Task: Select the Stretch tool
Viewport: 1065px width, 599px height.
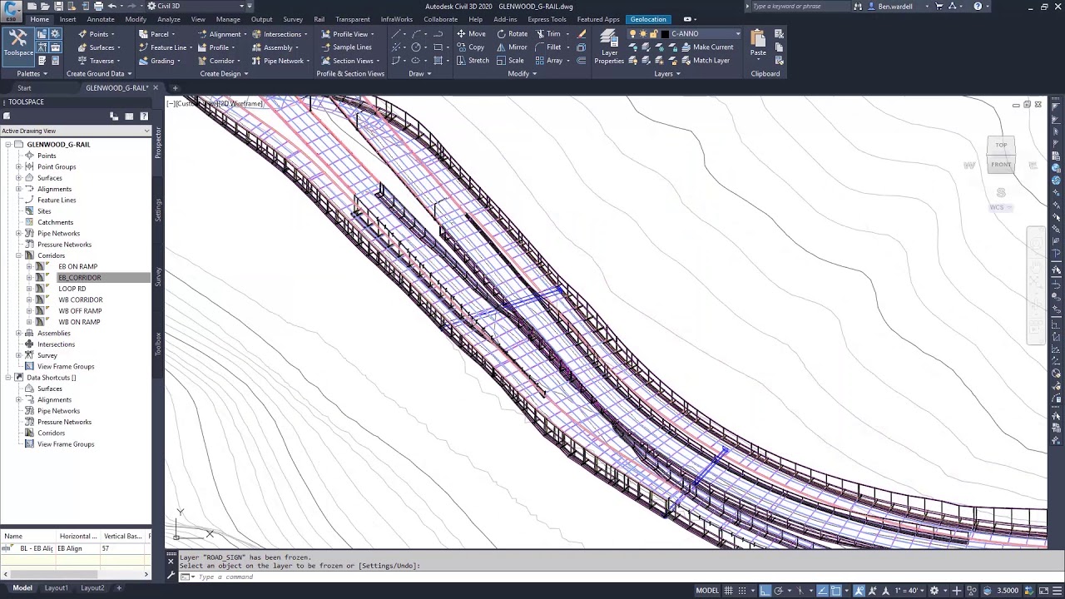Action: [473, 61]
